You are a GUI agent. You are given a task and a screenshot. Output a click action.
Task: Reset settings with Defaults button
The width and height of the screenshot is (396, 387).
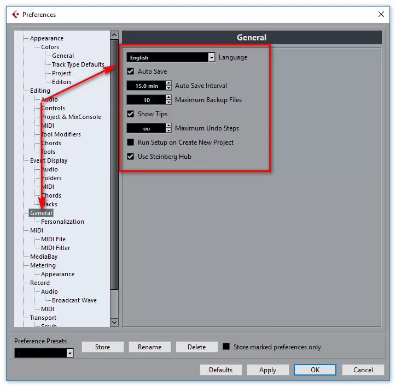pyautogui.click(x=221, y=370)
